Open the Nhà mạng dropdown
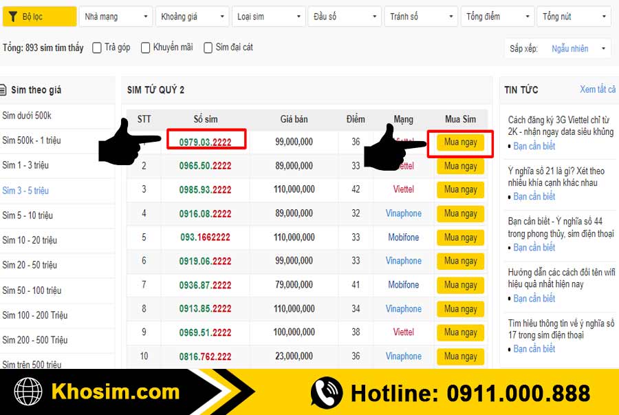Viewport: 619px width, 415px height. (x=115, y=17)
